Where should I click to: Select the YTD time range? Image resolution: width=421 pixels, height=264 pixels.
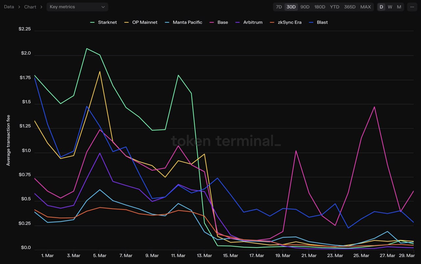(x=334, y=7)
